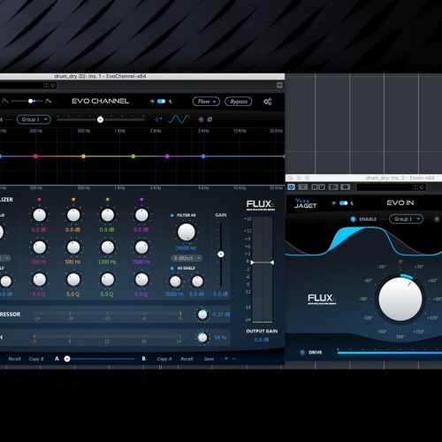Click the moon dark-theme icon in Evo Channel
442x442 pixels.
[x=171, y=102]
